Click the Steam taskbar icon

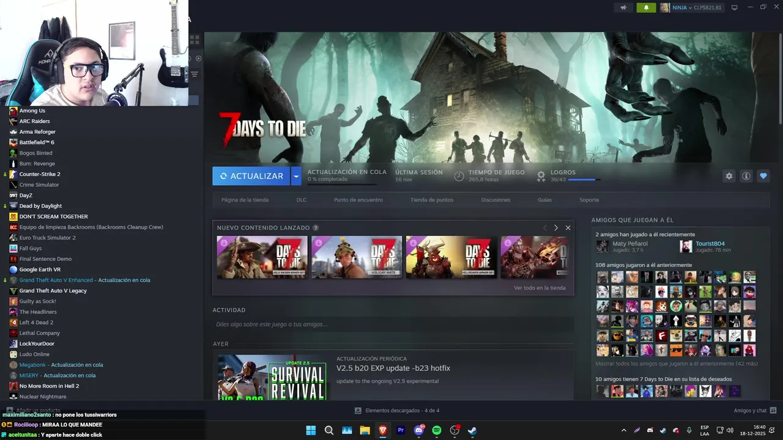tap(472, 430)
